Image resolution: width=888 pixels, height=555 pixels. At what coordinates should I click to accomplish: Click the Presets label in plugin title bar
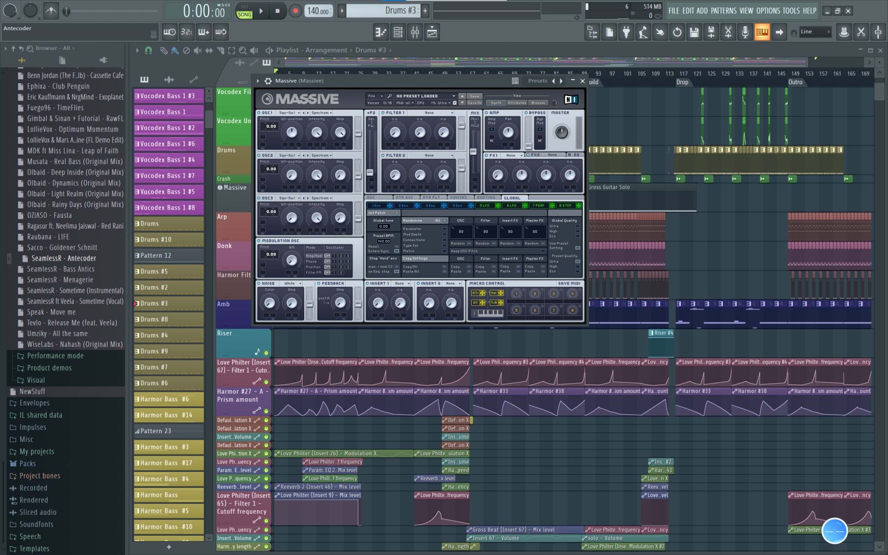click(538, 81)
